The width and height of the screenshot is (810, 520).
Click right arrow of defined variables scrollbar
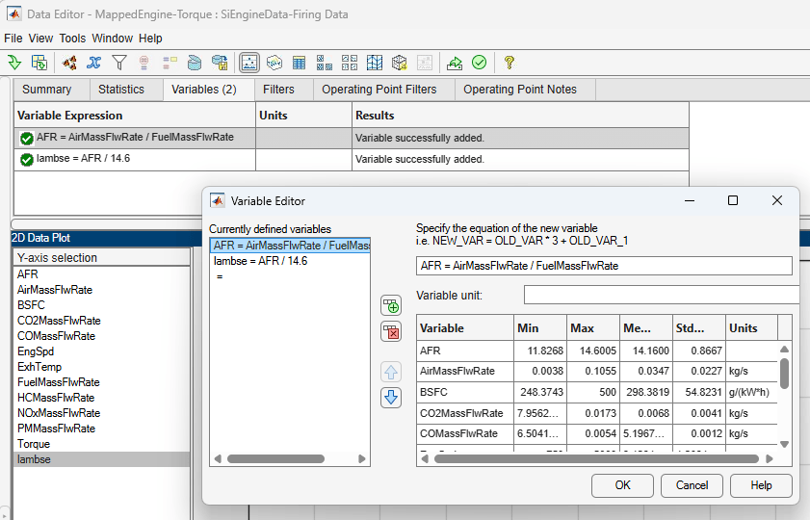click(x=361, y=459)
